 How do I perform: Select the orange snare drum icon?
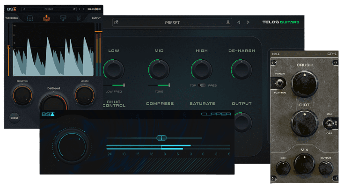(47, 18)
